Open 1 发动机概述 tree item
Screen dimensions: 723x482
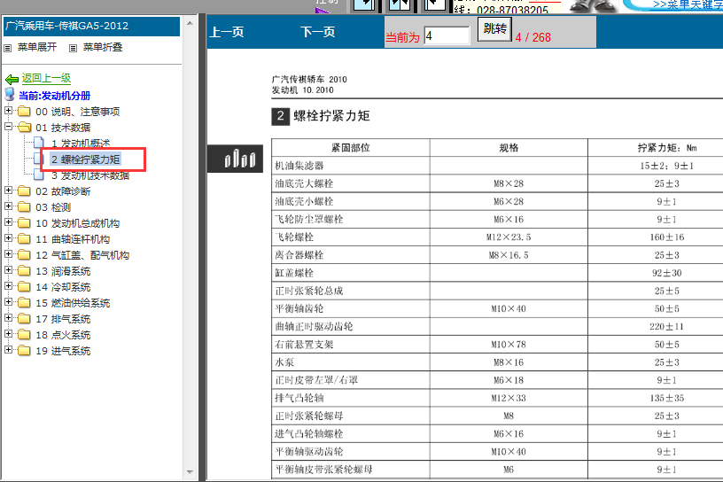(81, 144)
